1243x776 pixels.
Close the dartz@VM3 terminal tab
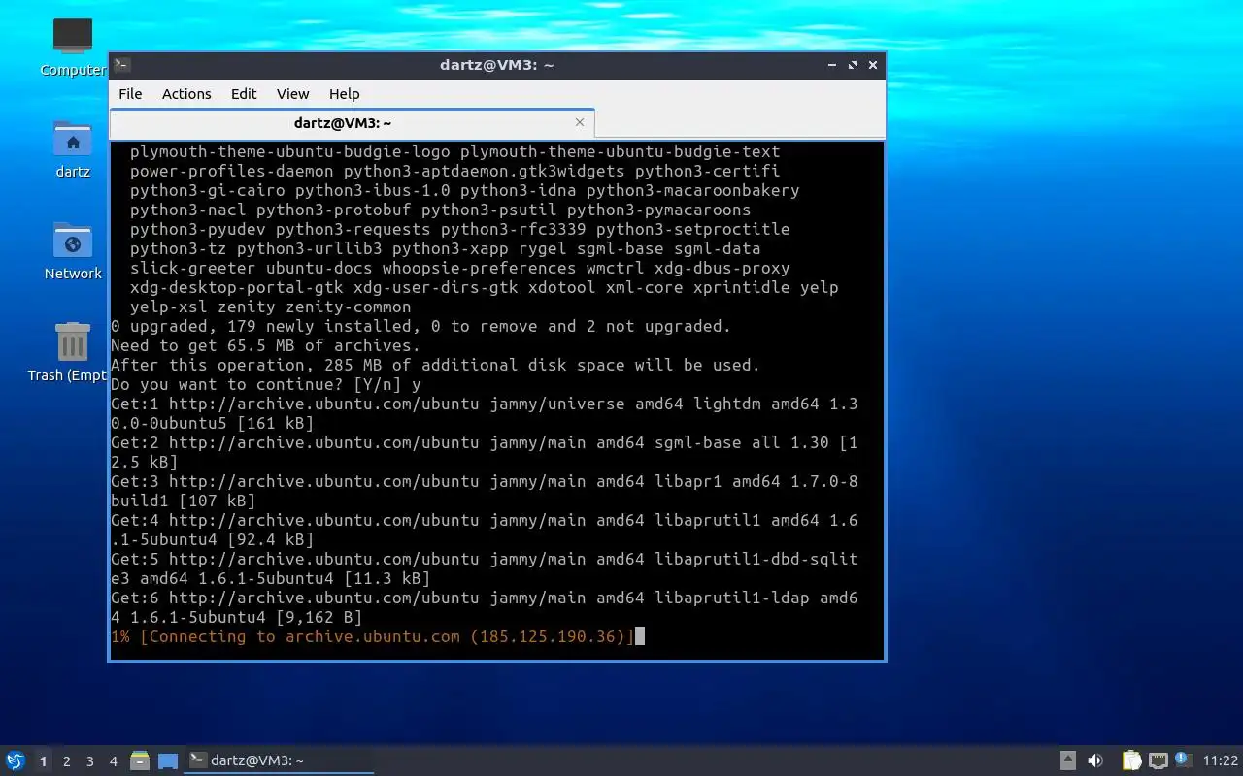(580, 122)
